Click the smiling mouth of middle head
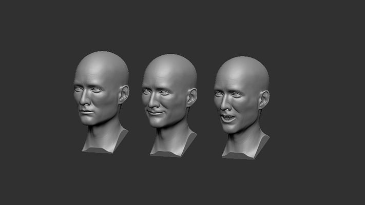 point(156,113)
